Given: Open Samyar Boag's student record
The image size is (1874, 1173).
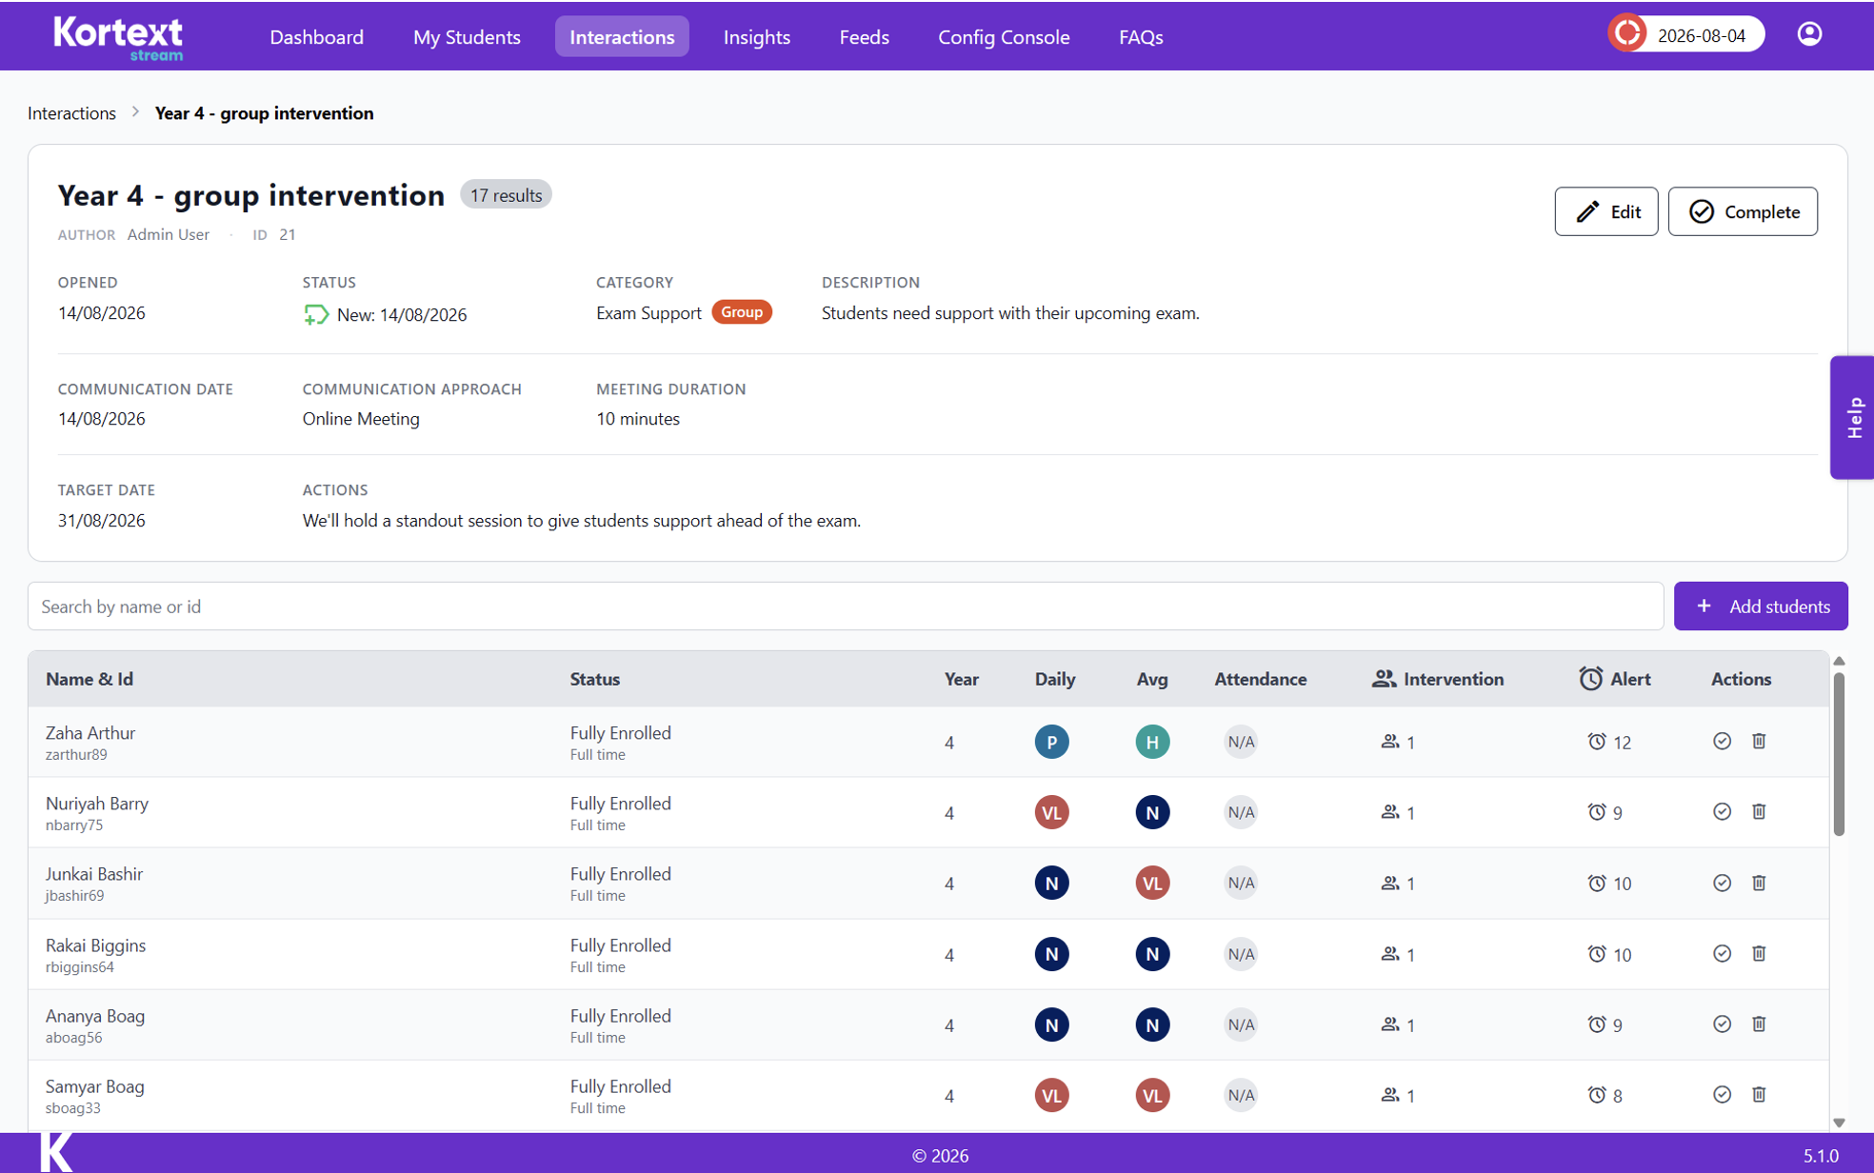Looking at the screenshot, I should [95, 1085].
